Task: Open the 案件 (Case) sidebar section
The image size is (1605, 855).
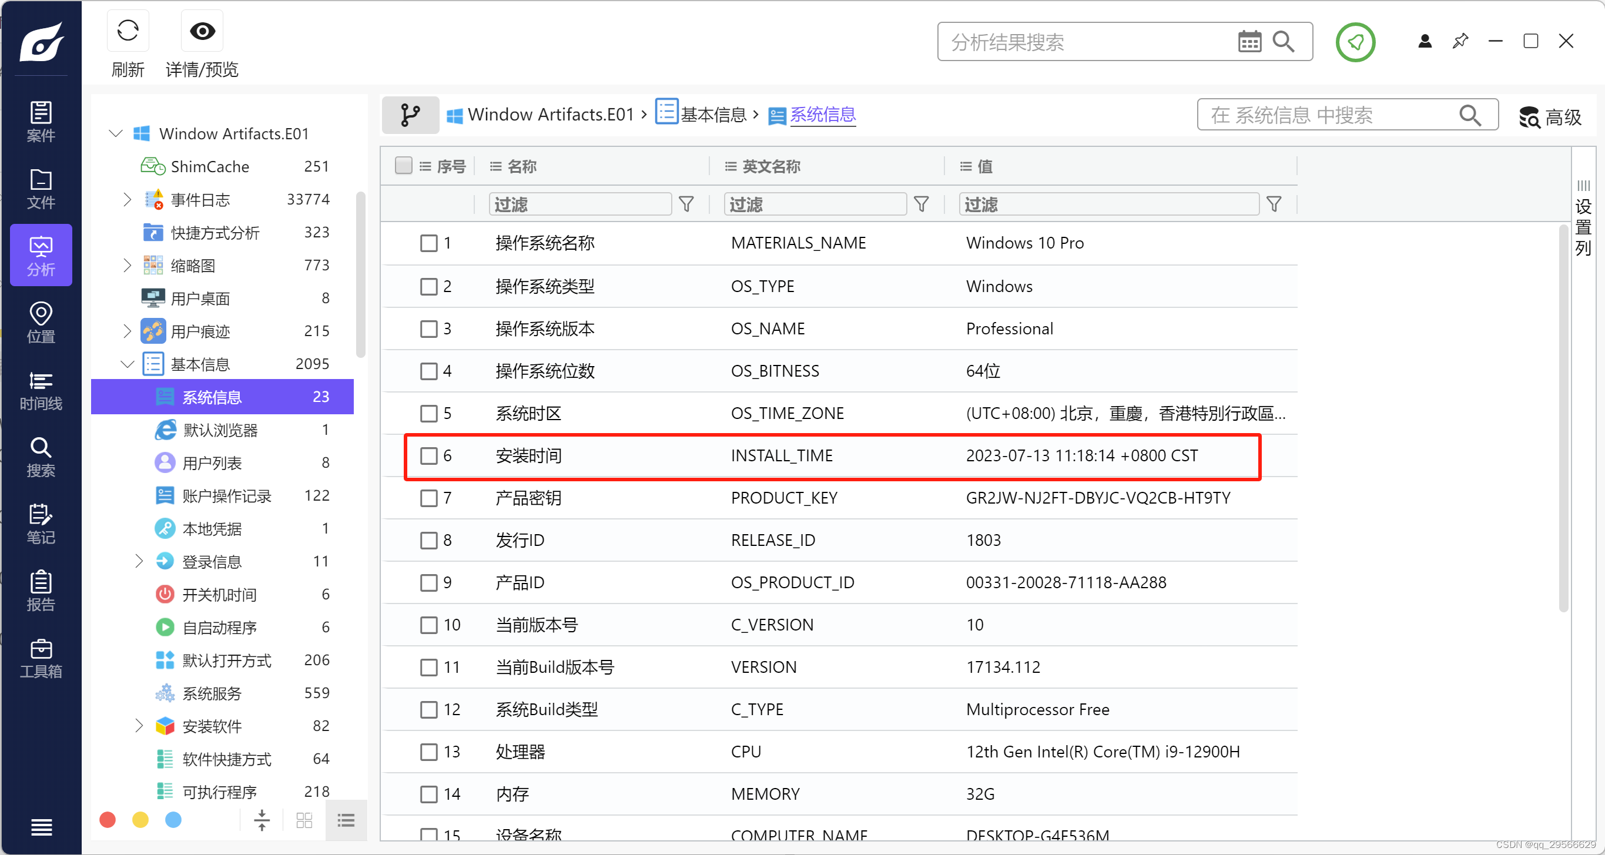Action: click(41, 121)
